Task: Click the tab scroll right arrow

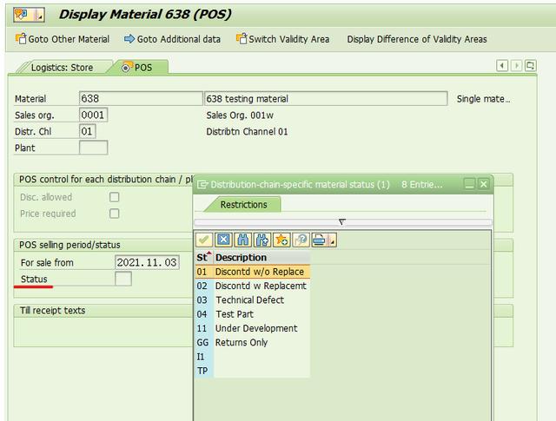Action: click(x=516, y=66)
